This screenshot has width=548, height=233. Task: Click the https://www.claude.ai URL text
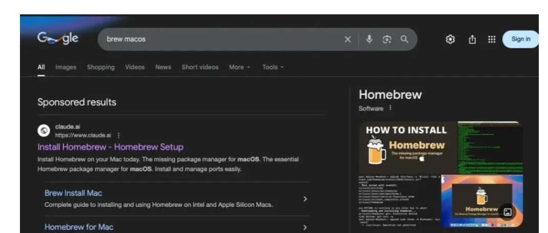[83, 135]
